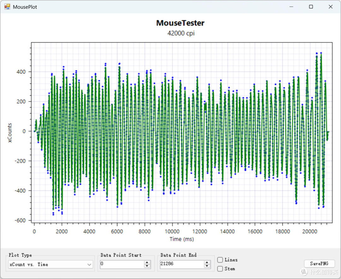Click the MouseTester chart title

click(x=180, y=23)
